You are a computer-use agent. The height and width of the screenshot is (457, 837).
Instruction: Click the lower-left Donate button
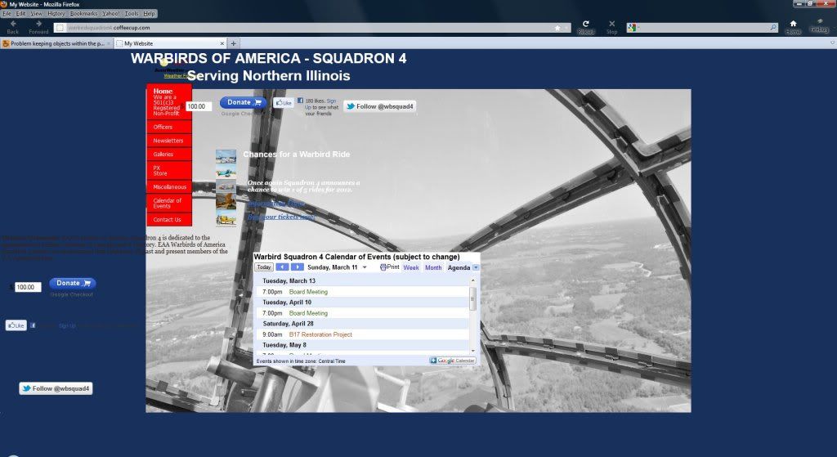(73, 283)
